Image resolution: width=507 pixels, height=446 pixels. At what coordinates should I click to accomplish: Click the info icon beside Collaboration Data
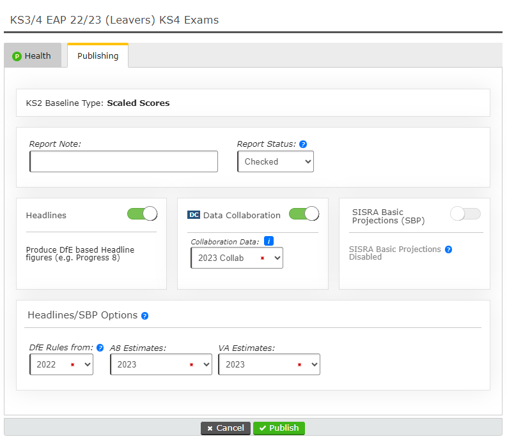(269, 241)
